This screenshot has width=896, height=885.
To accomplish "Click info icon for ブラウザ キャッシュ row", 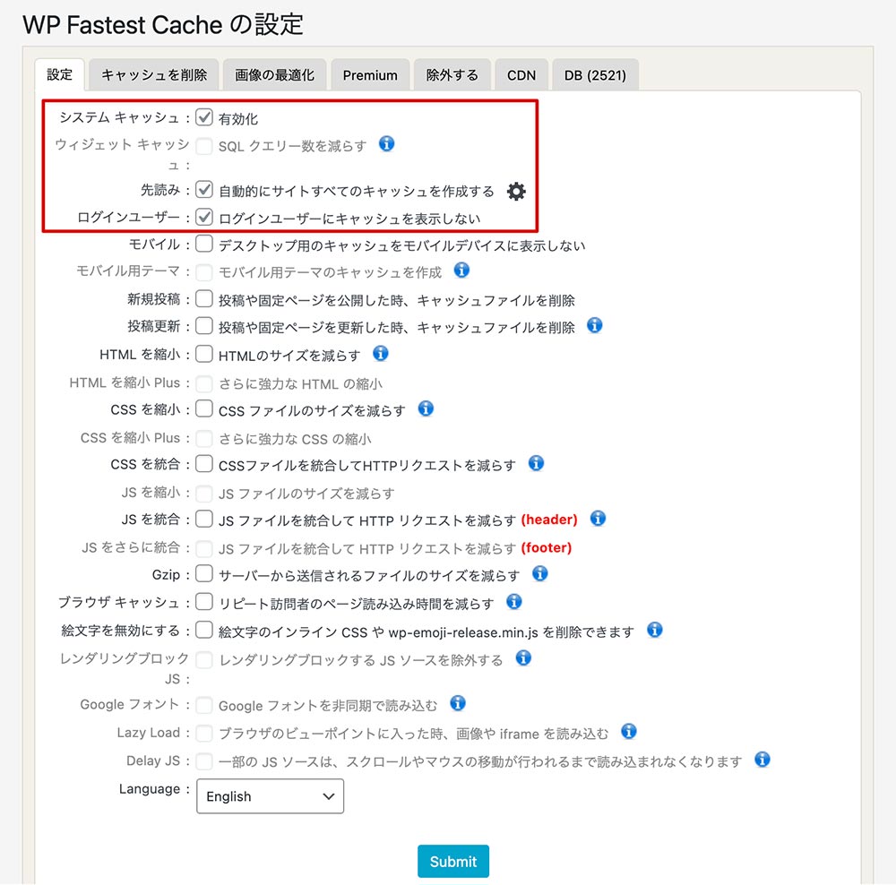I will coord(513,602).
